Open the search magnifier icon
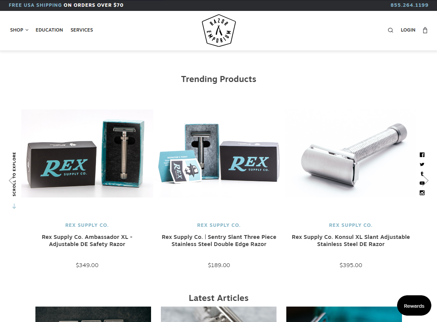This screenshot has width=437, height=322. (390, 30)
